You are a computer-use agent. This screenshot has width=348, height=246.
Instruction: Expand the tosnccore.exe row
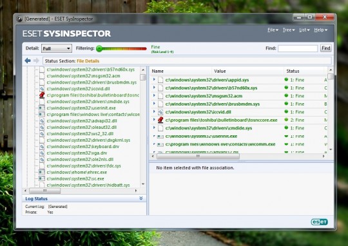coord(154,120)
